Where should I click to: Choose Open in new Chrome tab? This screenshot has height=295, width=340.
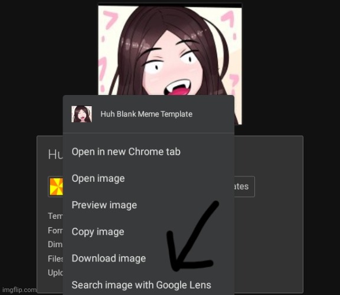point(148,152)
